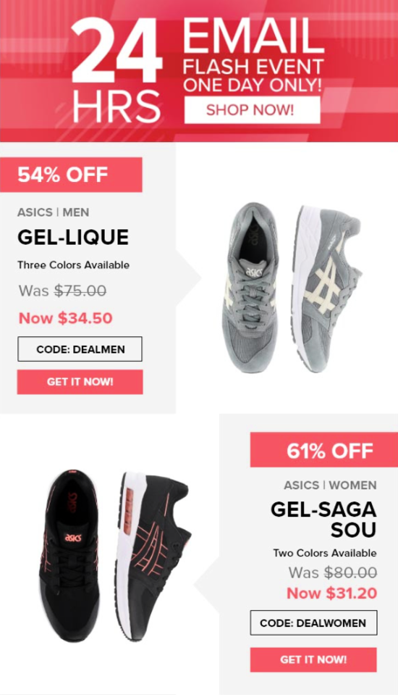Select the CODE: DEALWOMEN box
The height and width of the screenshot is (695, 398).
click(313, 623)
